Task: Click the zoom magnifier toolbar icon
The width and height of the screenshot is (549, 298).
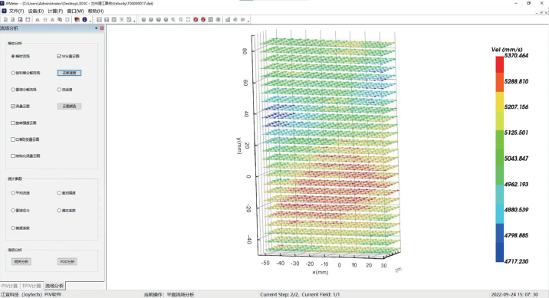Action: click(x=173, y=20)
